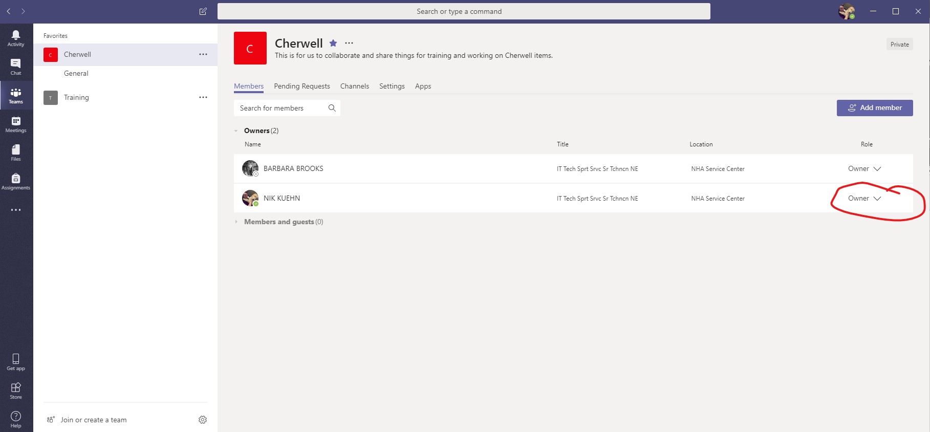Switch to the Apps tab
This screenshot has height=432, width=930.
[x=423, y=86]
